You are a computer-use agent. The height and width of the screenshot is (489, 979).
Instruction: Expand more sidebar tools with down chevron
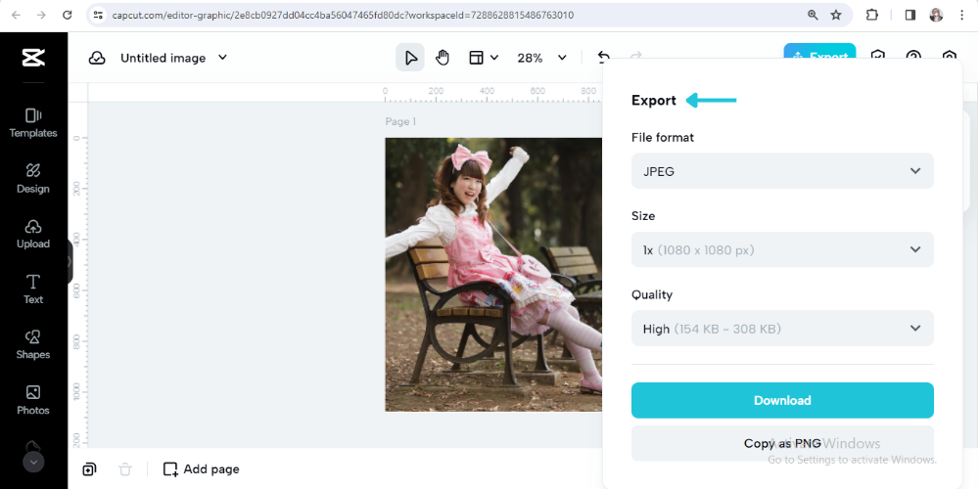[x=33, y=462]
